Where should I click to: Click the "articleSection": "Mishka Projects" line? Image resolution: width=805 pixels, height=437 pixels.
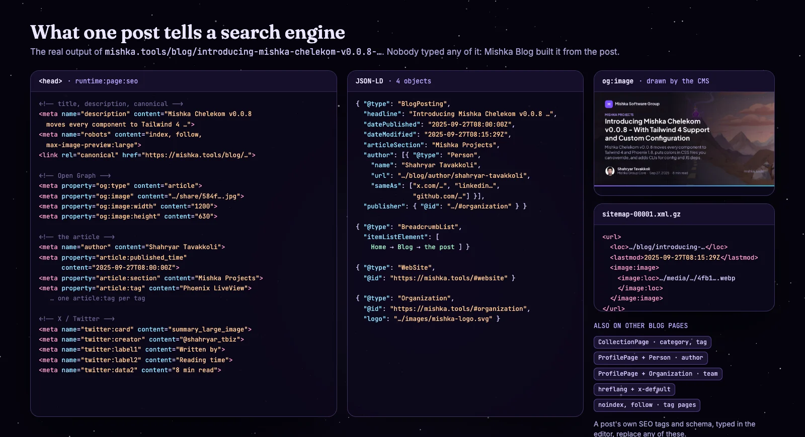[x=432, y=145]
